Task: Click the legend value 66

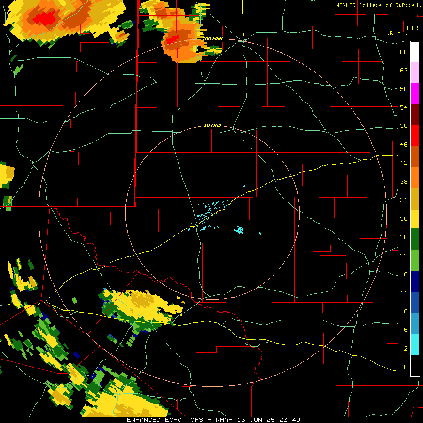Action: coord(404,52)
